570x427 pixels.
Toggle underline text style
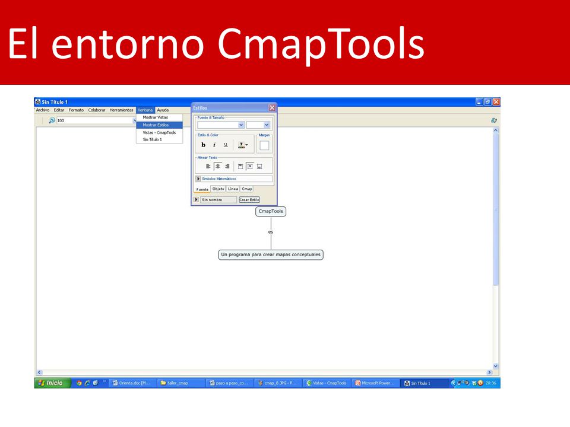click(x=226, y=145)
